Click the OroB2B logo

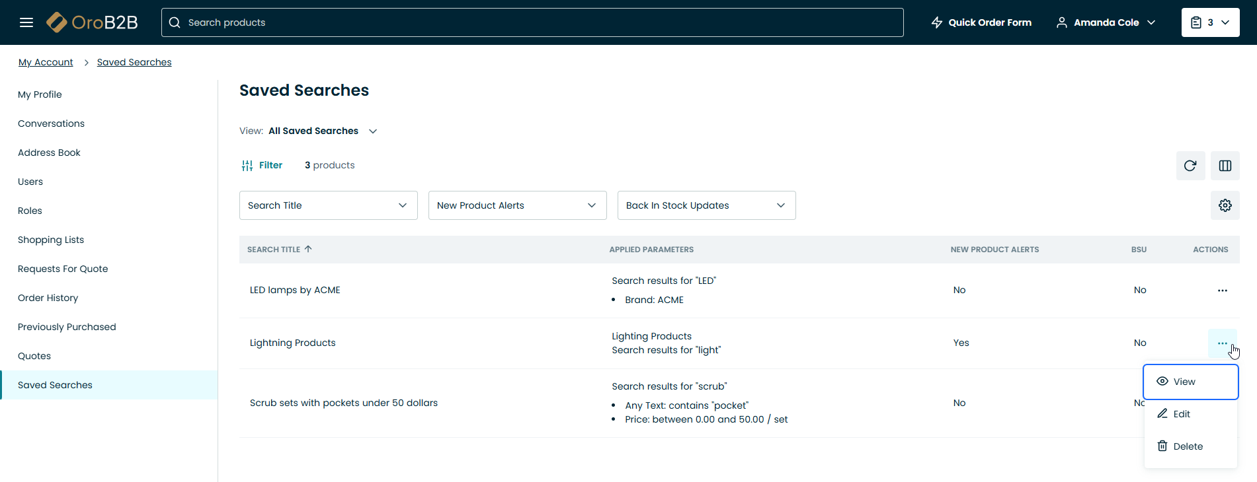point(92,22)
